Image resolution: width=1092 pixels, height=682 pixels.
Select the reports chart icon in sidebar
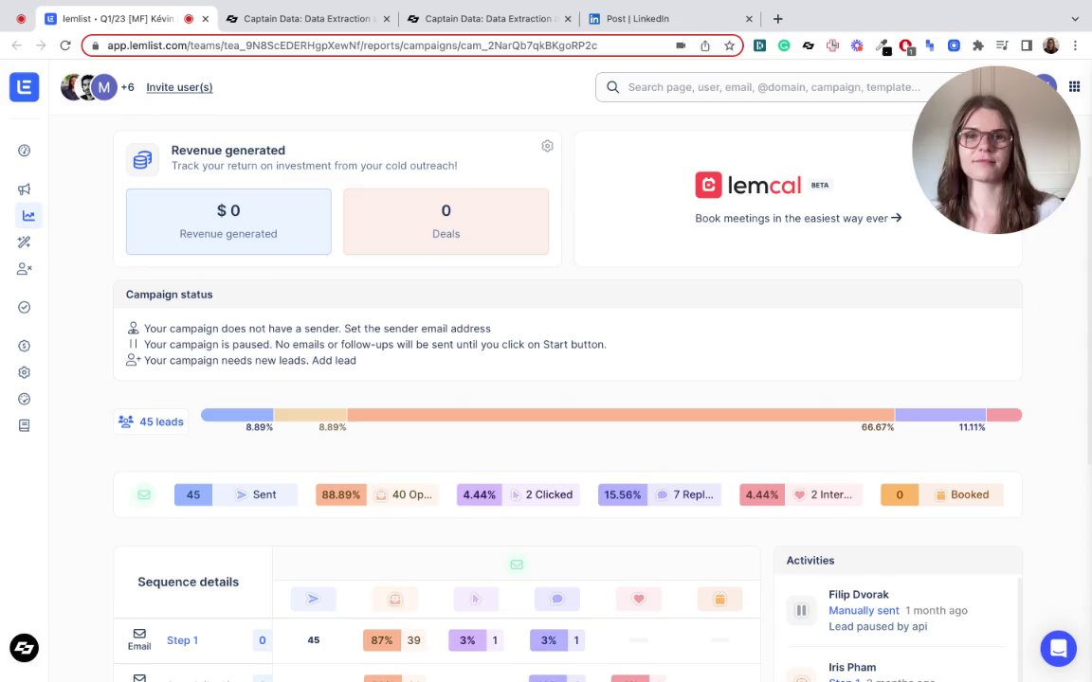28,216
